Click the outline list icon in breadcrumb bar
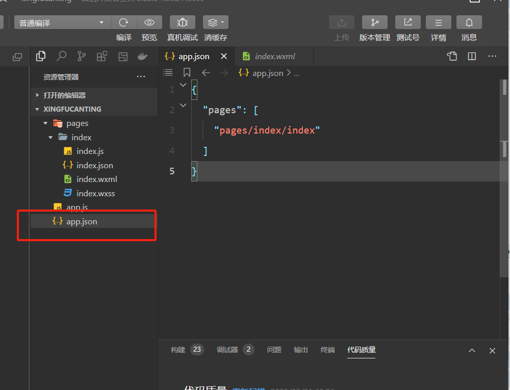510x390 pixels. click(168, 72)
